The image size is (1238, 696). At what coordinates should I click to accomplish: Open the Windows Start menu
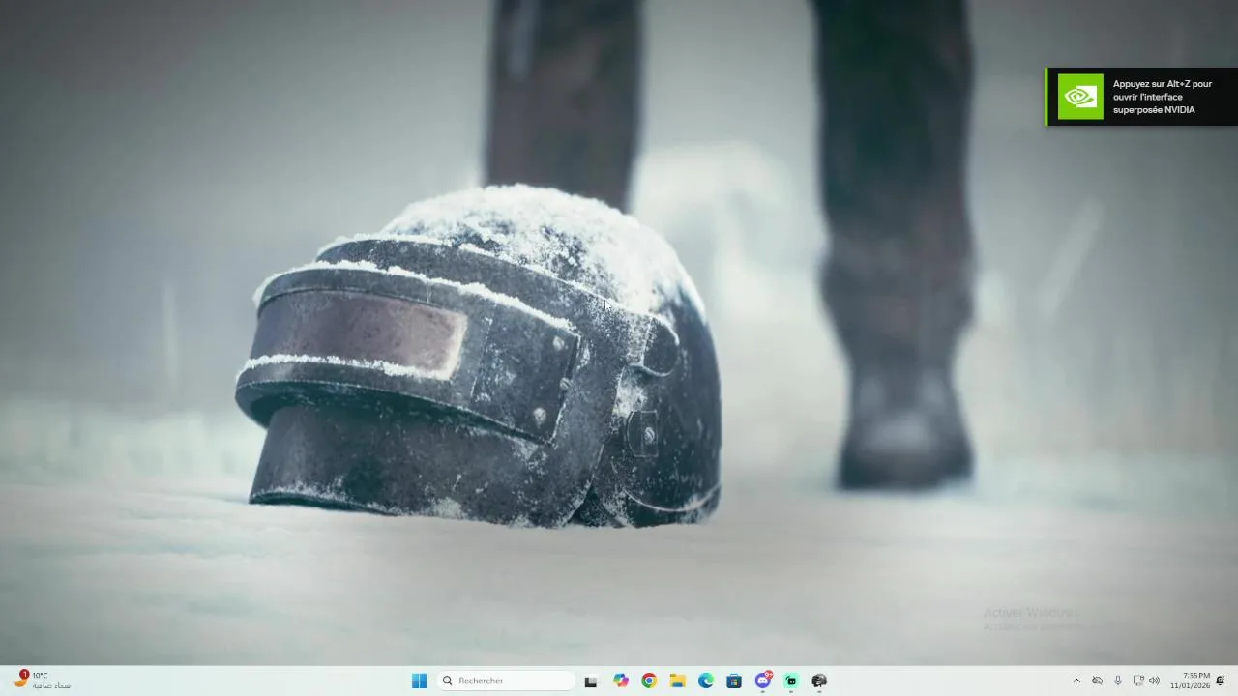pyautogui.click(x=419, y=681)
